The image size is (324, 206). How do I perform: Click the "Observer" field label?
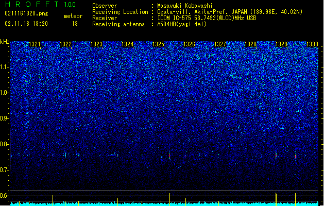click(x=105, y=6)
